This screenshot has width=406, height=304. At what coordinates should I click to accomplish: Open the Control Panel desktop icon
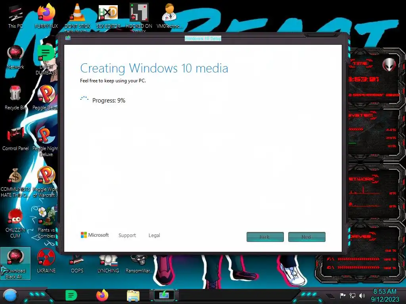click(15, 139)
